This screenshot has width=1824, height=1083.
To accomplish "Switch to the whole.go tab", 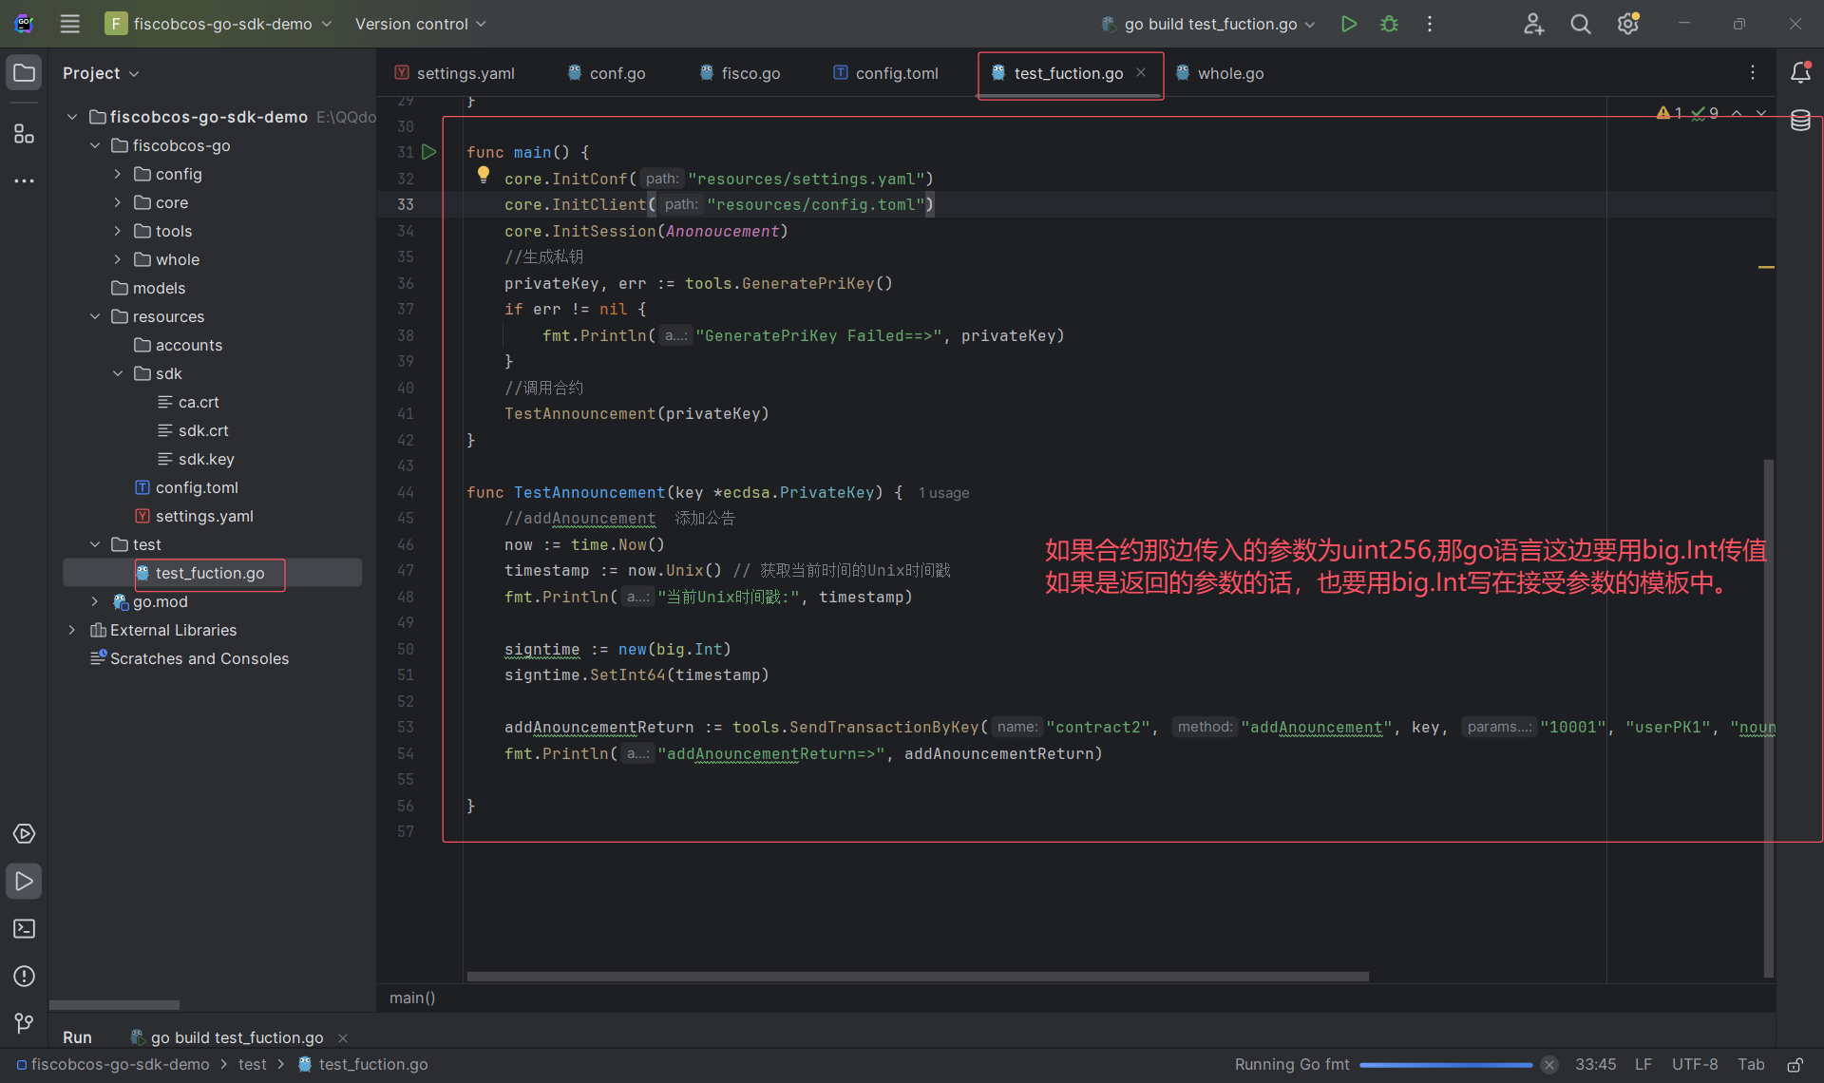I will pyautogui.click(x=1229, y=73).
